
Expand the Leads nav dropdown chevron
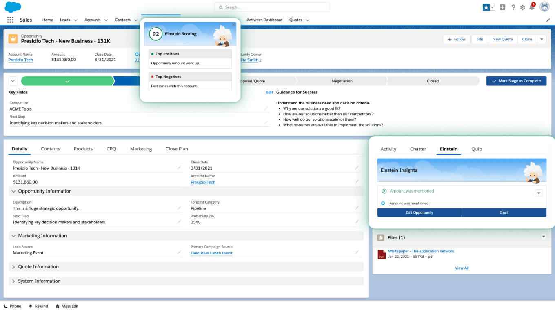click(x=75, y=20)
